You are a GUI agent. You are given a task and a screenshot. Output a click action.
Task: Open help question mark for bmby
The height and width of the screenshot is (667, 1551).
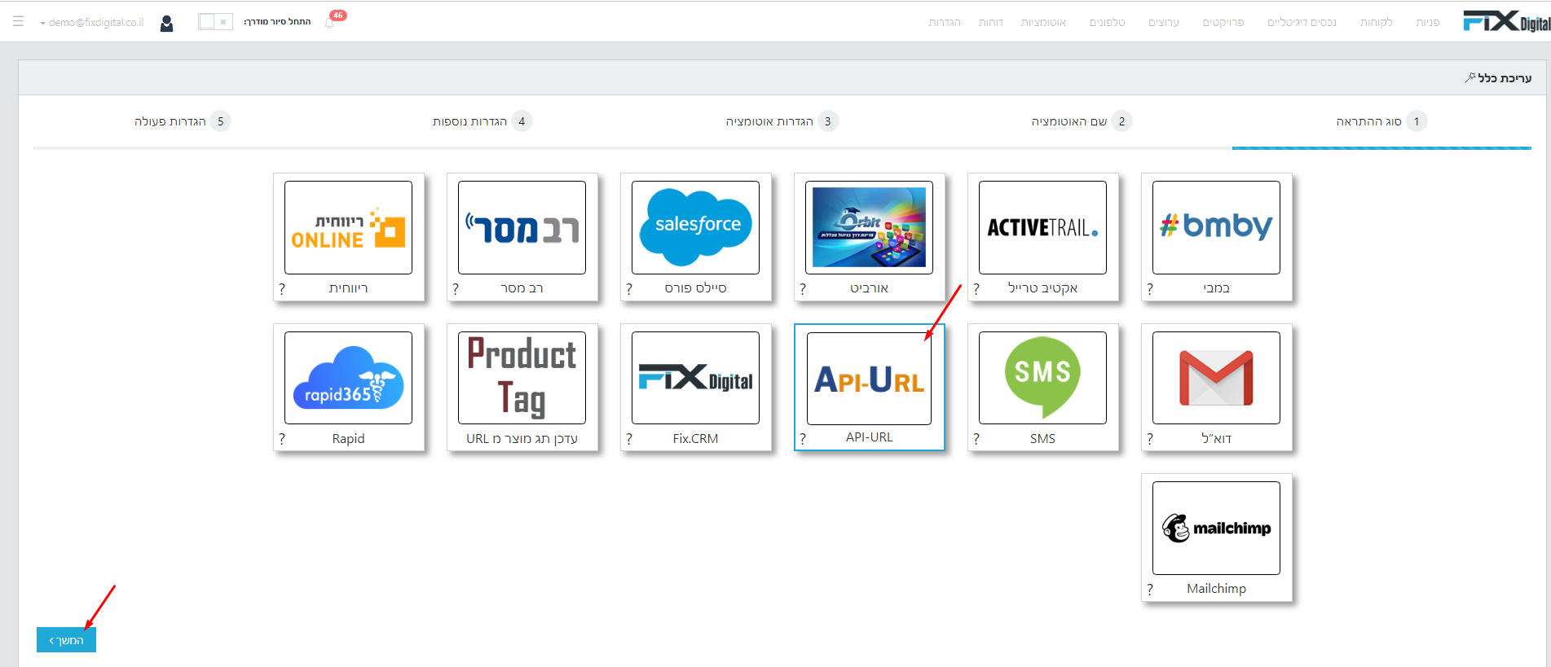click(1150, 288)
